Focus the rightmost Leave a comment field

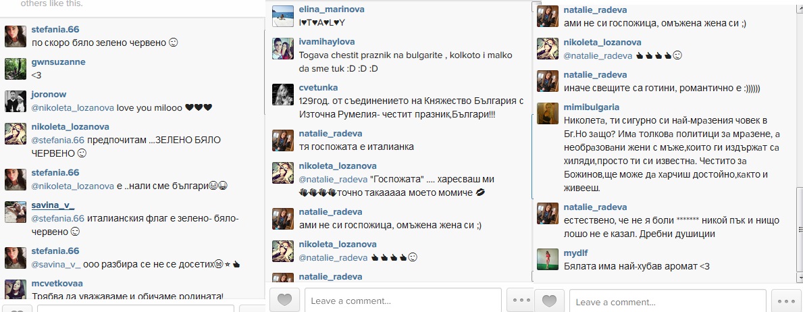click(x=668, y=301)
